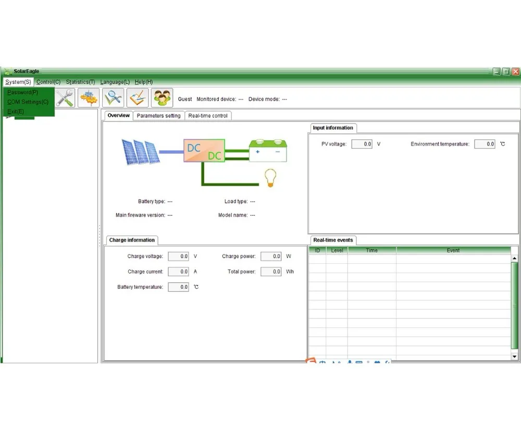Sort events by the Time column header
Screen dimensions: 521x429
tap(372, 250)
